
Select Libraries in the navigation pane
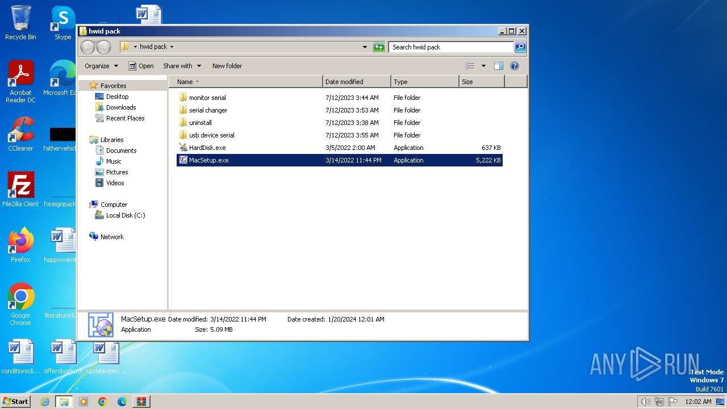click(112, 140)
